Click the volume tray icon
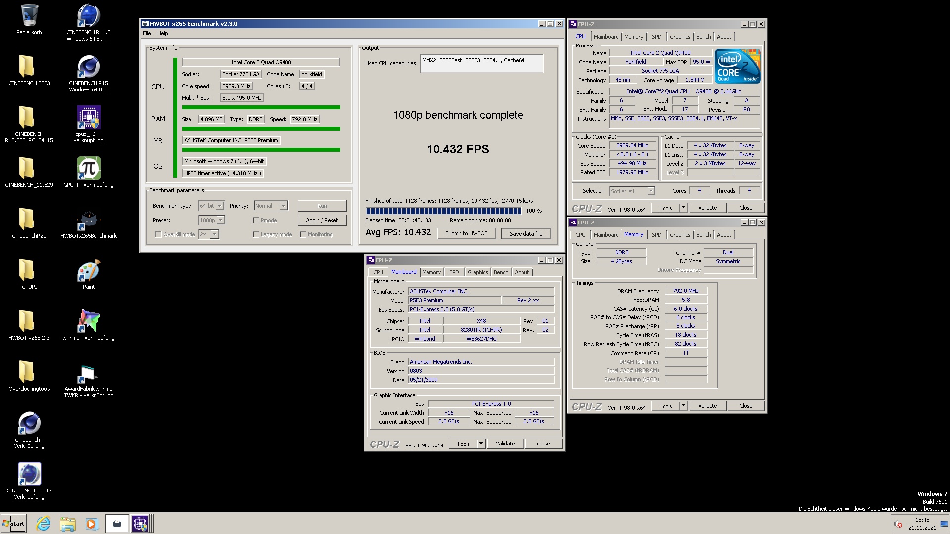The height and width of the screenshot is (534, 950). pos(898,524)
